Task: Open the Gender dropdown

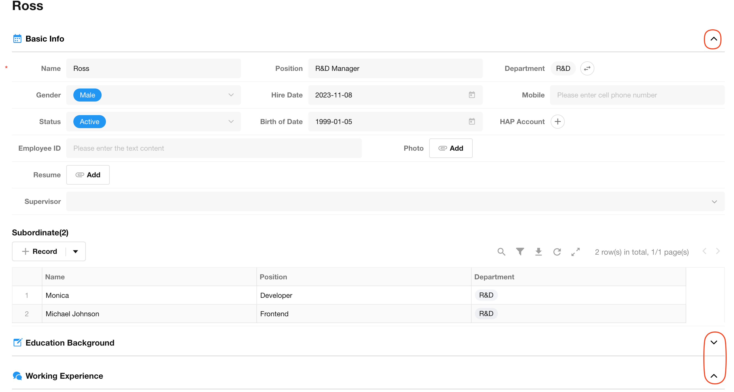Action: [x=231, y=95]
